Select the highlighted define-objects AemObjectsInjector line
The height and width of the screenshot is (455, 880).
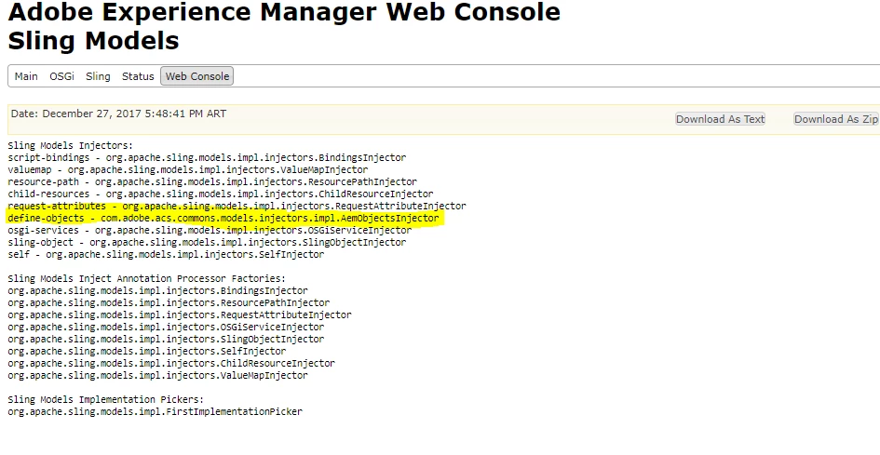[223, 219]
